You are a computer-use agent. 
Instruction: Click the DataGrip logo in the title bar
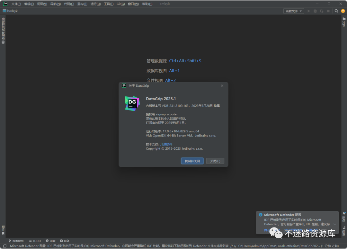coord(5,4)
